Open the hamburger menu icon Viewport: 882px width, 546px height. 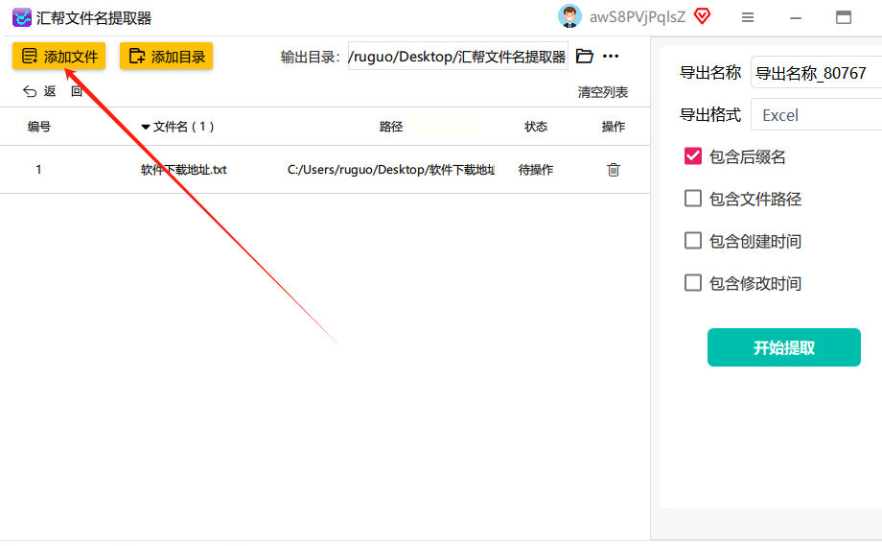tap(748, 17)
